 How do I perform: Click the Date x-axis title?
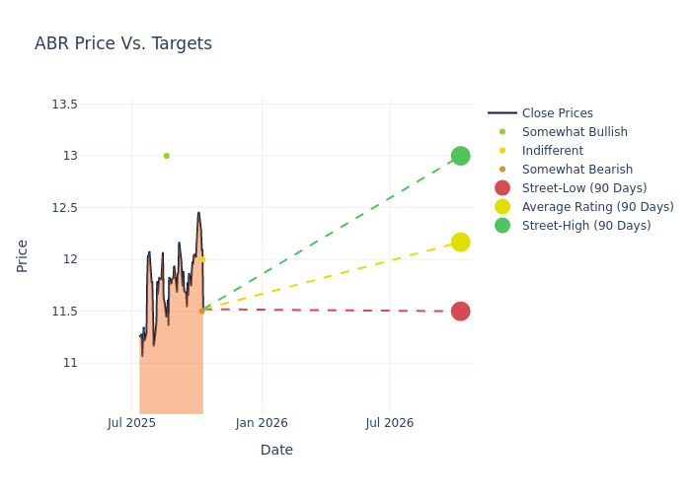276,451
